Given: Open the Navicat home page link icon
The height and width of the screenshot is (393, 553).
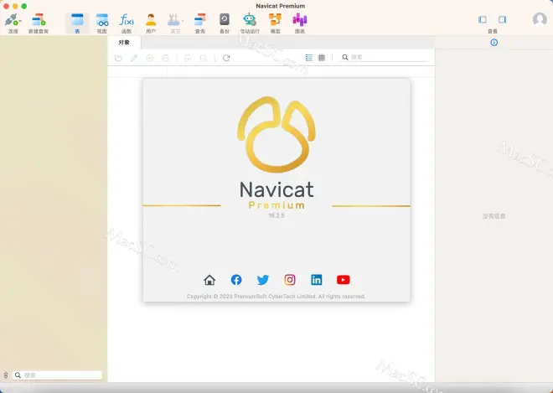Looking at the screenshot, I should coord(209,280).
